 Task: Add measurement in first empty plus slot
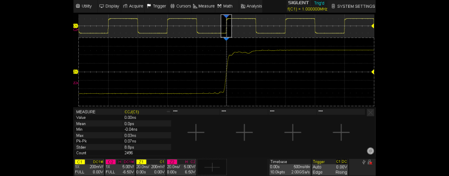[x=196, y=132]
